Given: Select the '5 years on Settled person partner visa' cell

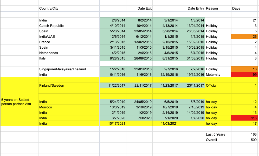Looking at the screenshot, I should 19,102.
